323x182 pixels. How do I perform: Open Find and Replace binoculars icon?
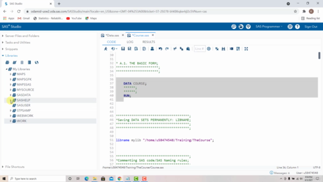click(223, 49)
